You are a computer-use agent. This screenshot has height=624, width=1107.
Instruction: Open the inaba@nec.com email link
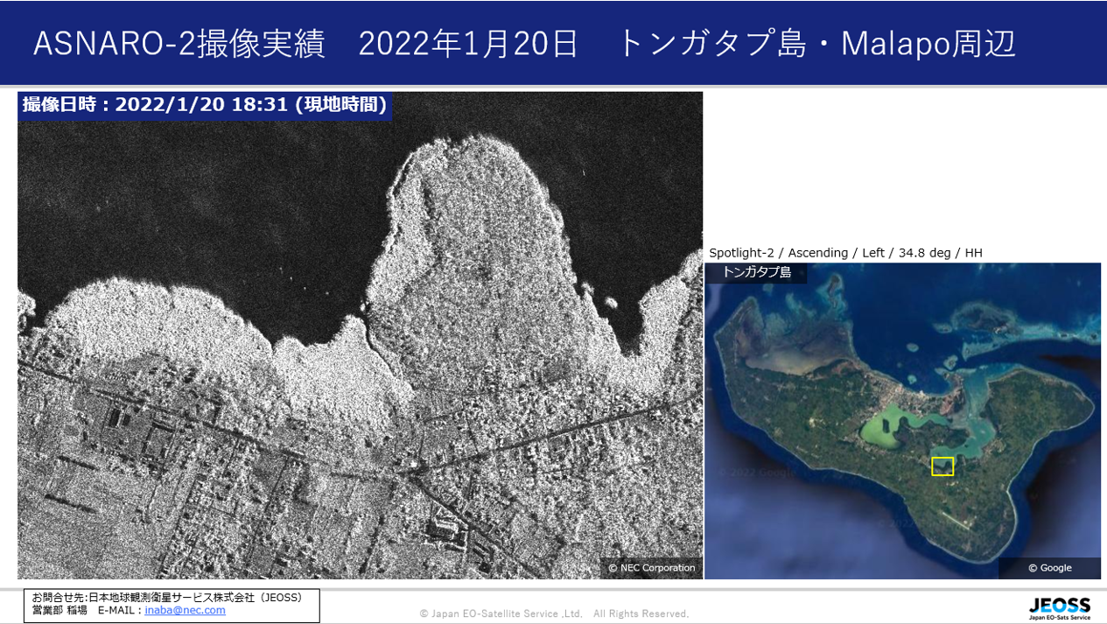coord(185,610)
